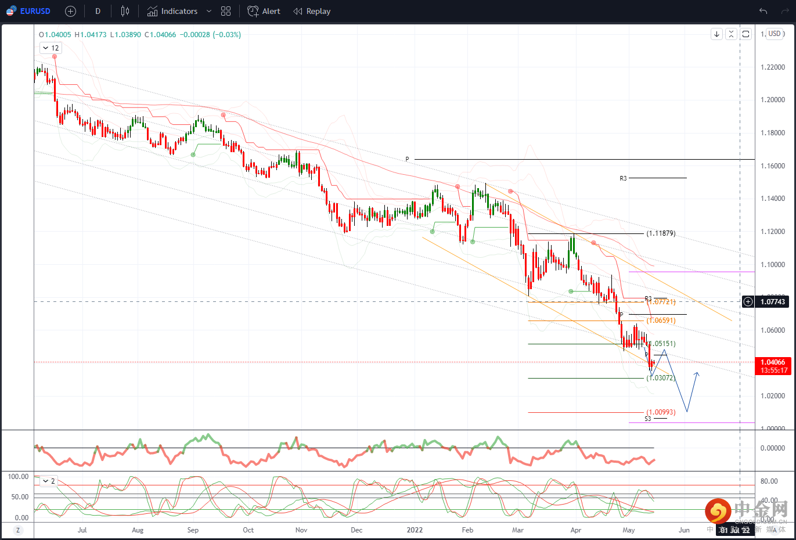Click 1.20000 on the price scale
The image size is (796, 540).
click(773, 100)
